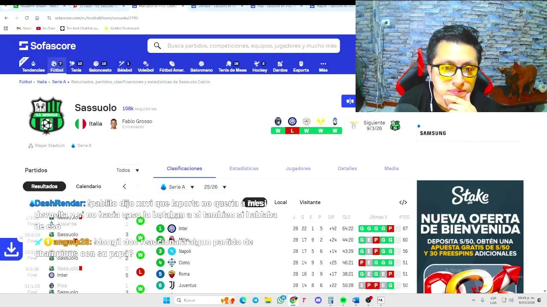Open Spotify from the taskbar
This screenshot has height=307, width=547.
click(343, 300)
